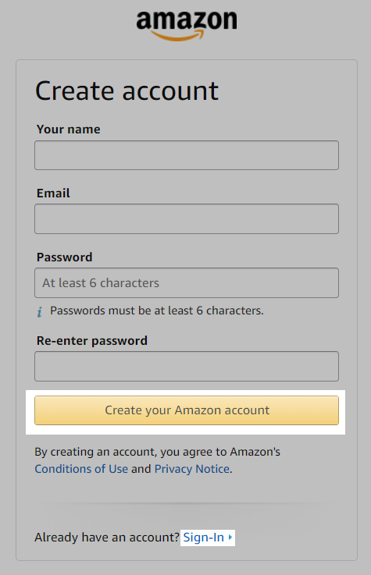Click the small arrow after Sign-In

click(x=230, y=538)
